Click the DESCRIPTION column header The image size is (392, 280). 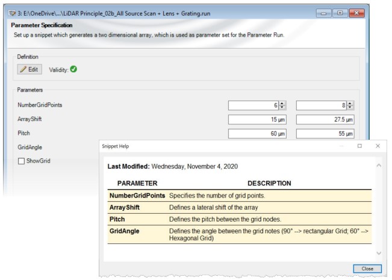point(269,183)
